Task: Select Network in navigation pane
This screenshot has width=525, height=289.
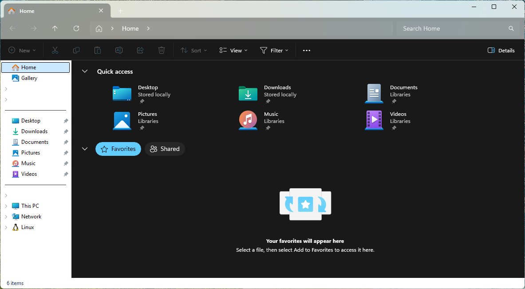Action: 31,217
